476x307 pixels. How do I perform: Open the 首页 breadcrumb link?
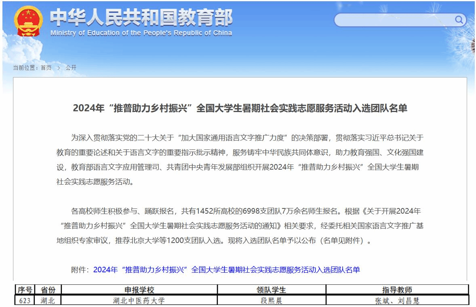click(x=46, y=67)
